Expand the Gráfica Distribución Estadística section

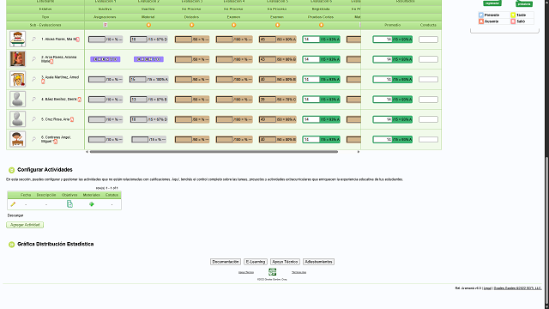coord(11,244)
